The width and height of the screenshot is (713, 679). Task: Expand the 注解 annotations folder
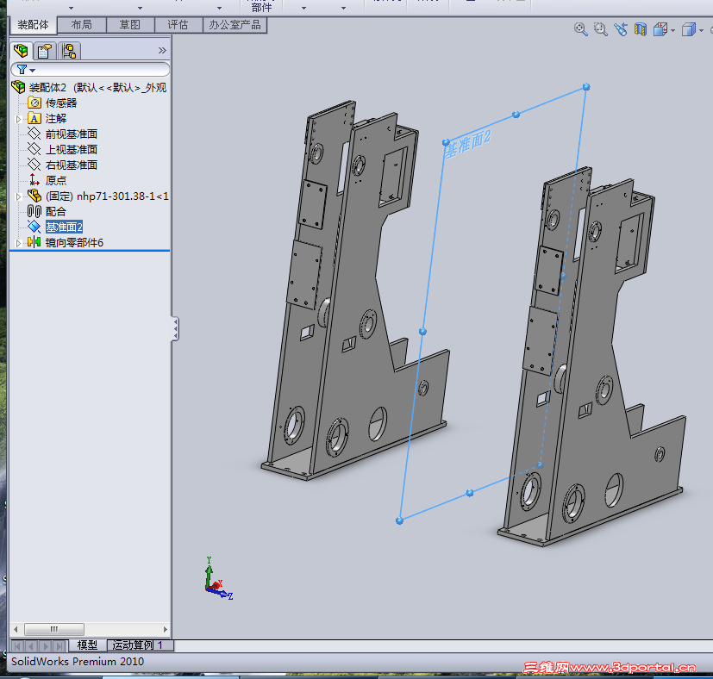20,118
